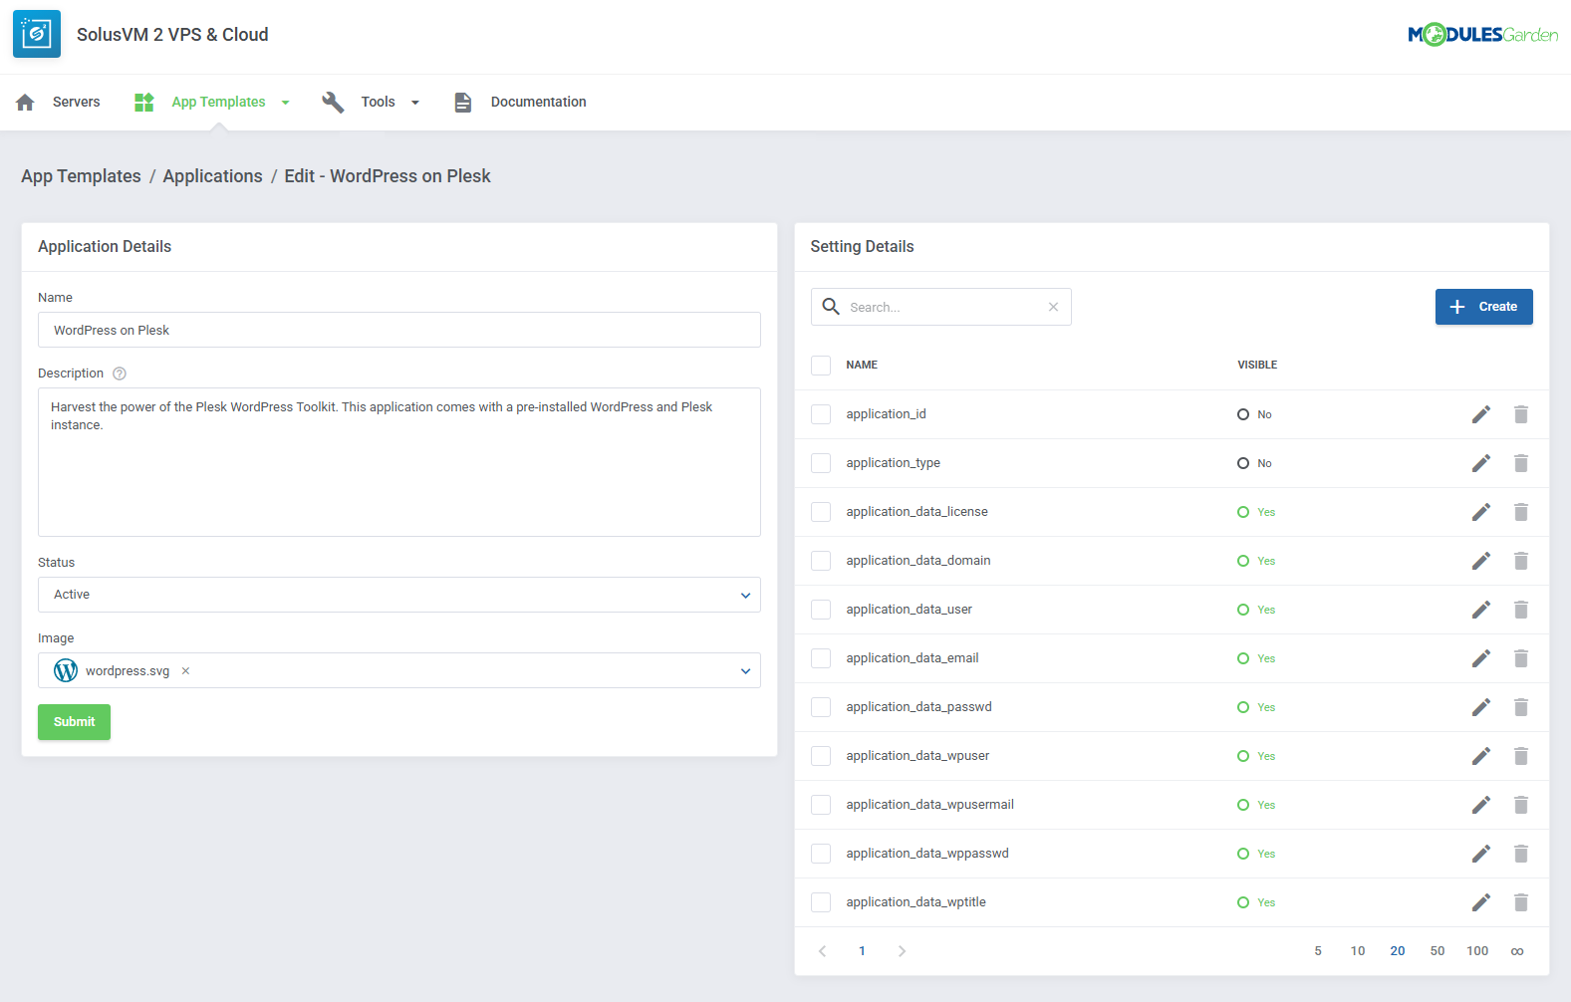
Task: Delete the application_data_domain setting
Action: [x=1521, y=561]
